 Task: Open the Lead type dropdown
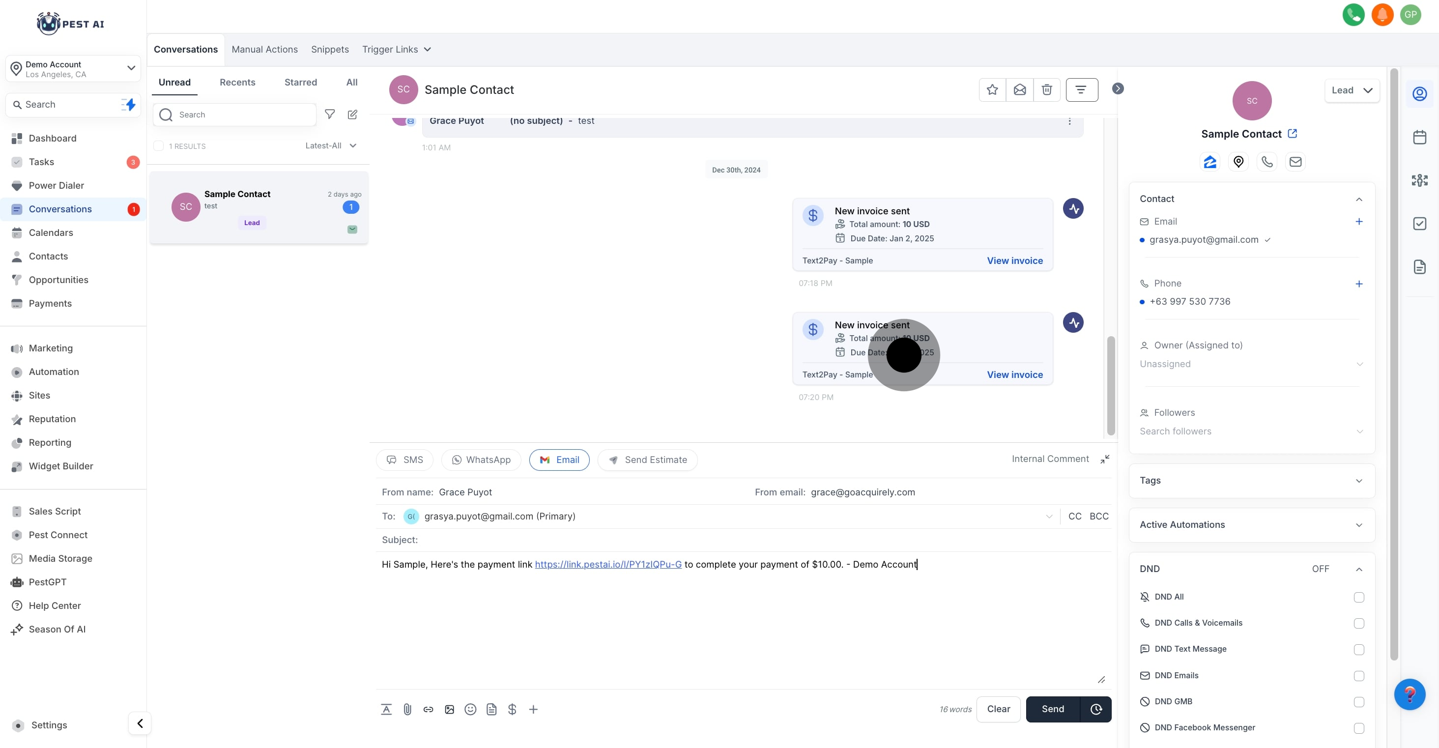click(1352, 90)
